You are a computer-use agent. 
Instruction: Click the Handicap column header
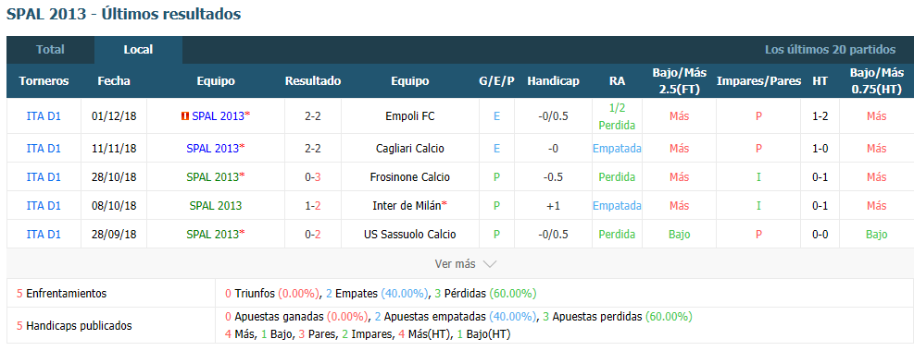click(553, 81)
